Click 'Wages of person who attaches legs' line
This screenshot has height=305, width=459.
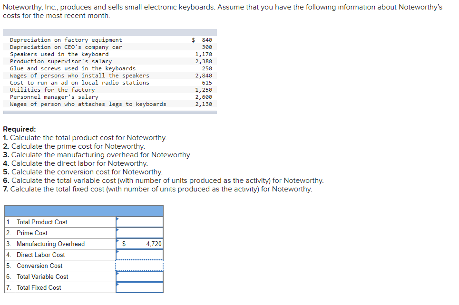tap(88, 104)
